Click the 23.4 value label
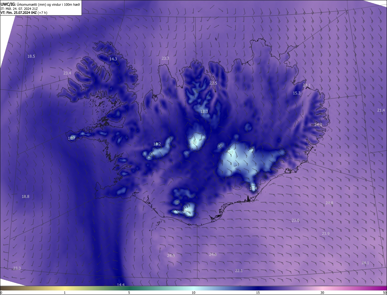The image size is (387, 295). pos(67,73)
